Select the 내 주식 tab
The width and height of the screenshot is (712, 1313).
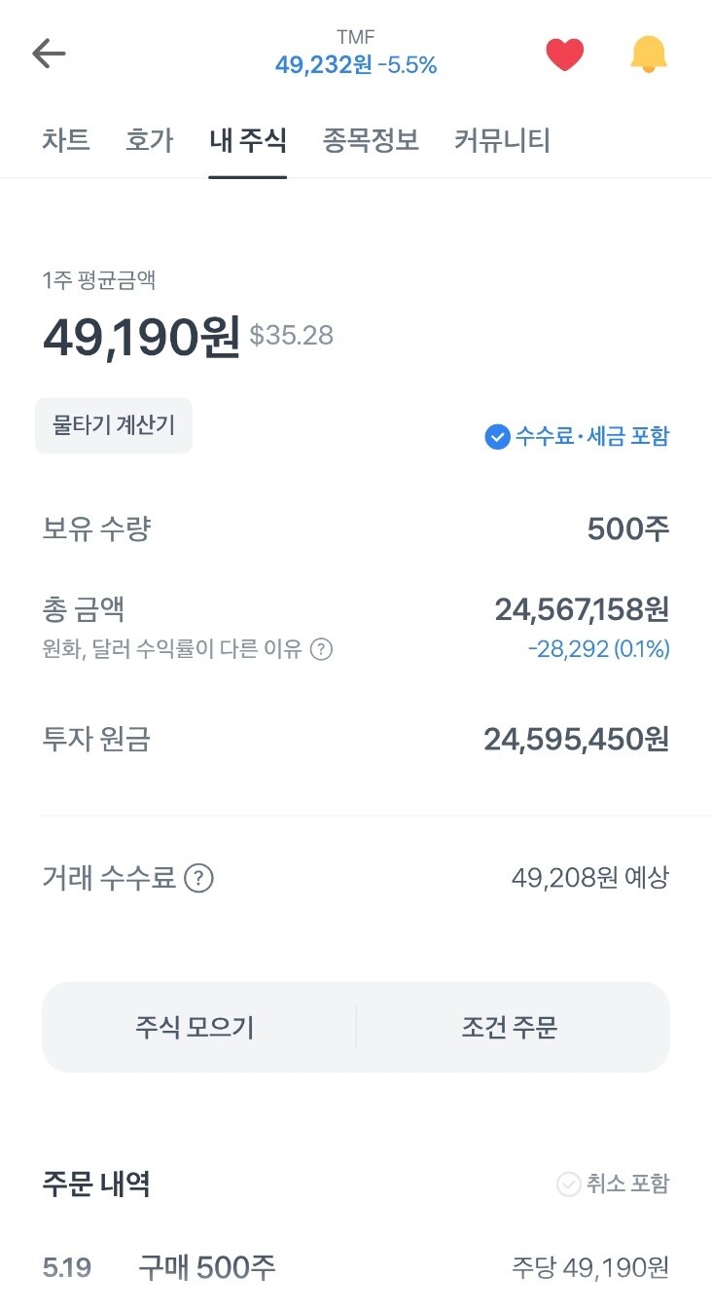click(248, 141)
